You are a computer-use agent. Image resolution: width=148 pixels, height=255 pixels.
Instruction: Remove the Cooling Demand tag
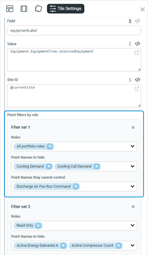click(x=49, y=166)
